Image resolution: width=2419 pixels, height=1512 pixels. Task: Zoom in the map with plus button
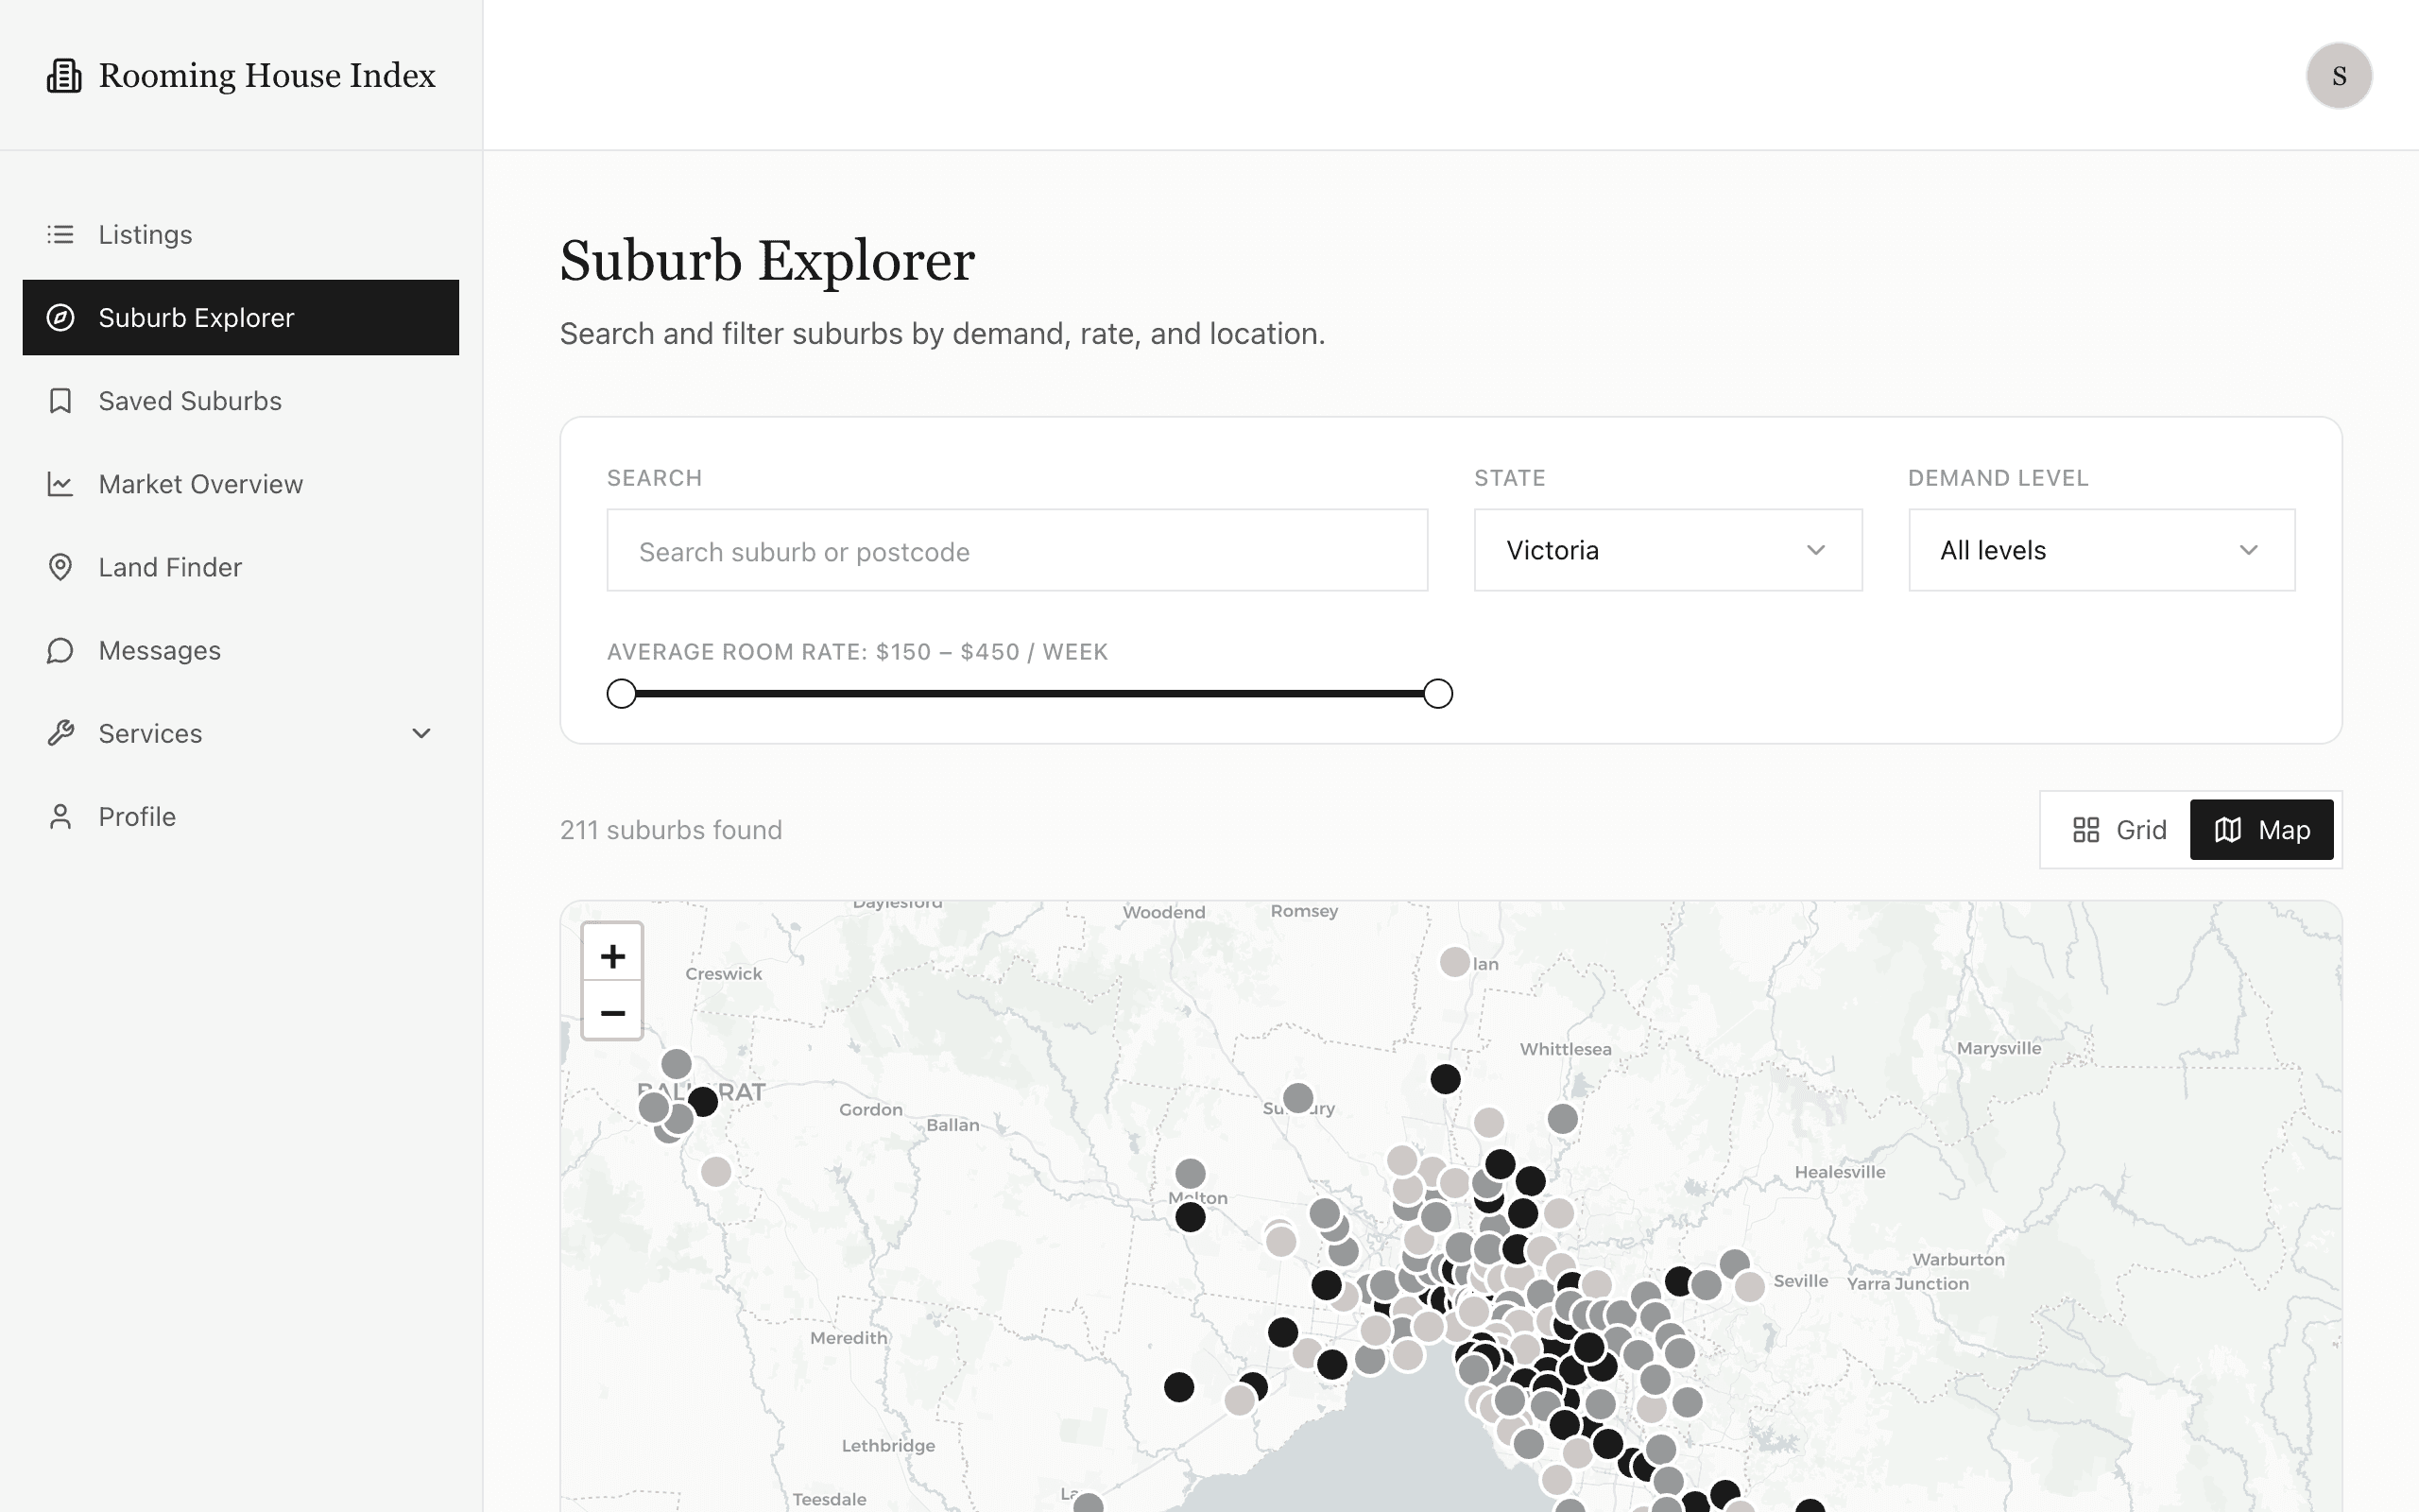coord(612,956)
